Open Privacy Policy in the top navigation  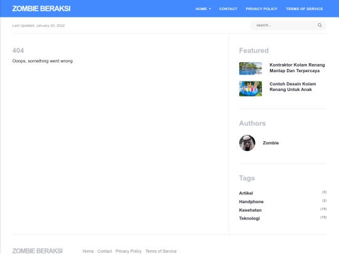(x=261, y=9)
